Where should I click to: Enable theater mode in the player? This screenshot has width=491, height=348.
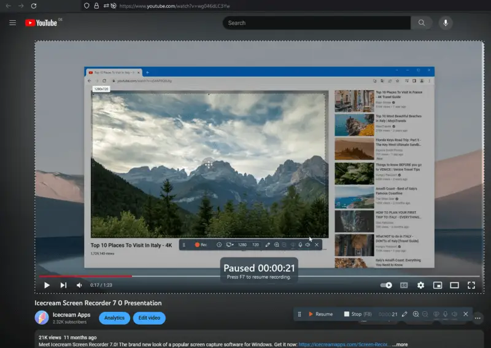[454, 285]
